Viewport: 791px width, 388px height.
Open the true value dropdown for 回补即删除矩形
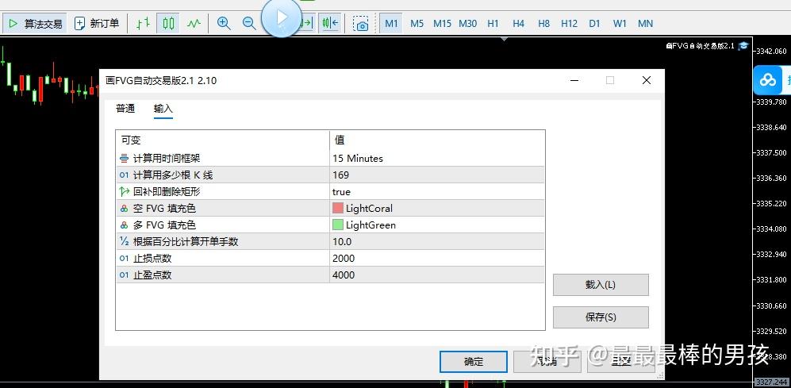pyautogui.click(x=437, y=192)
